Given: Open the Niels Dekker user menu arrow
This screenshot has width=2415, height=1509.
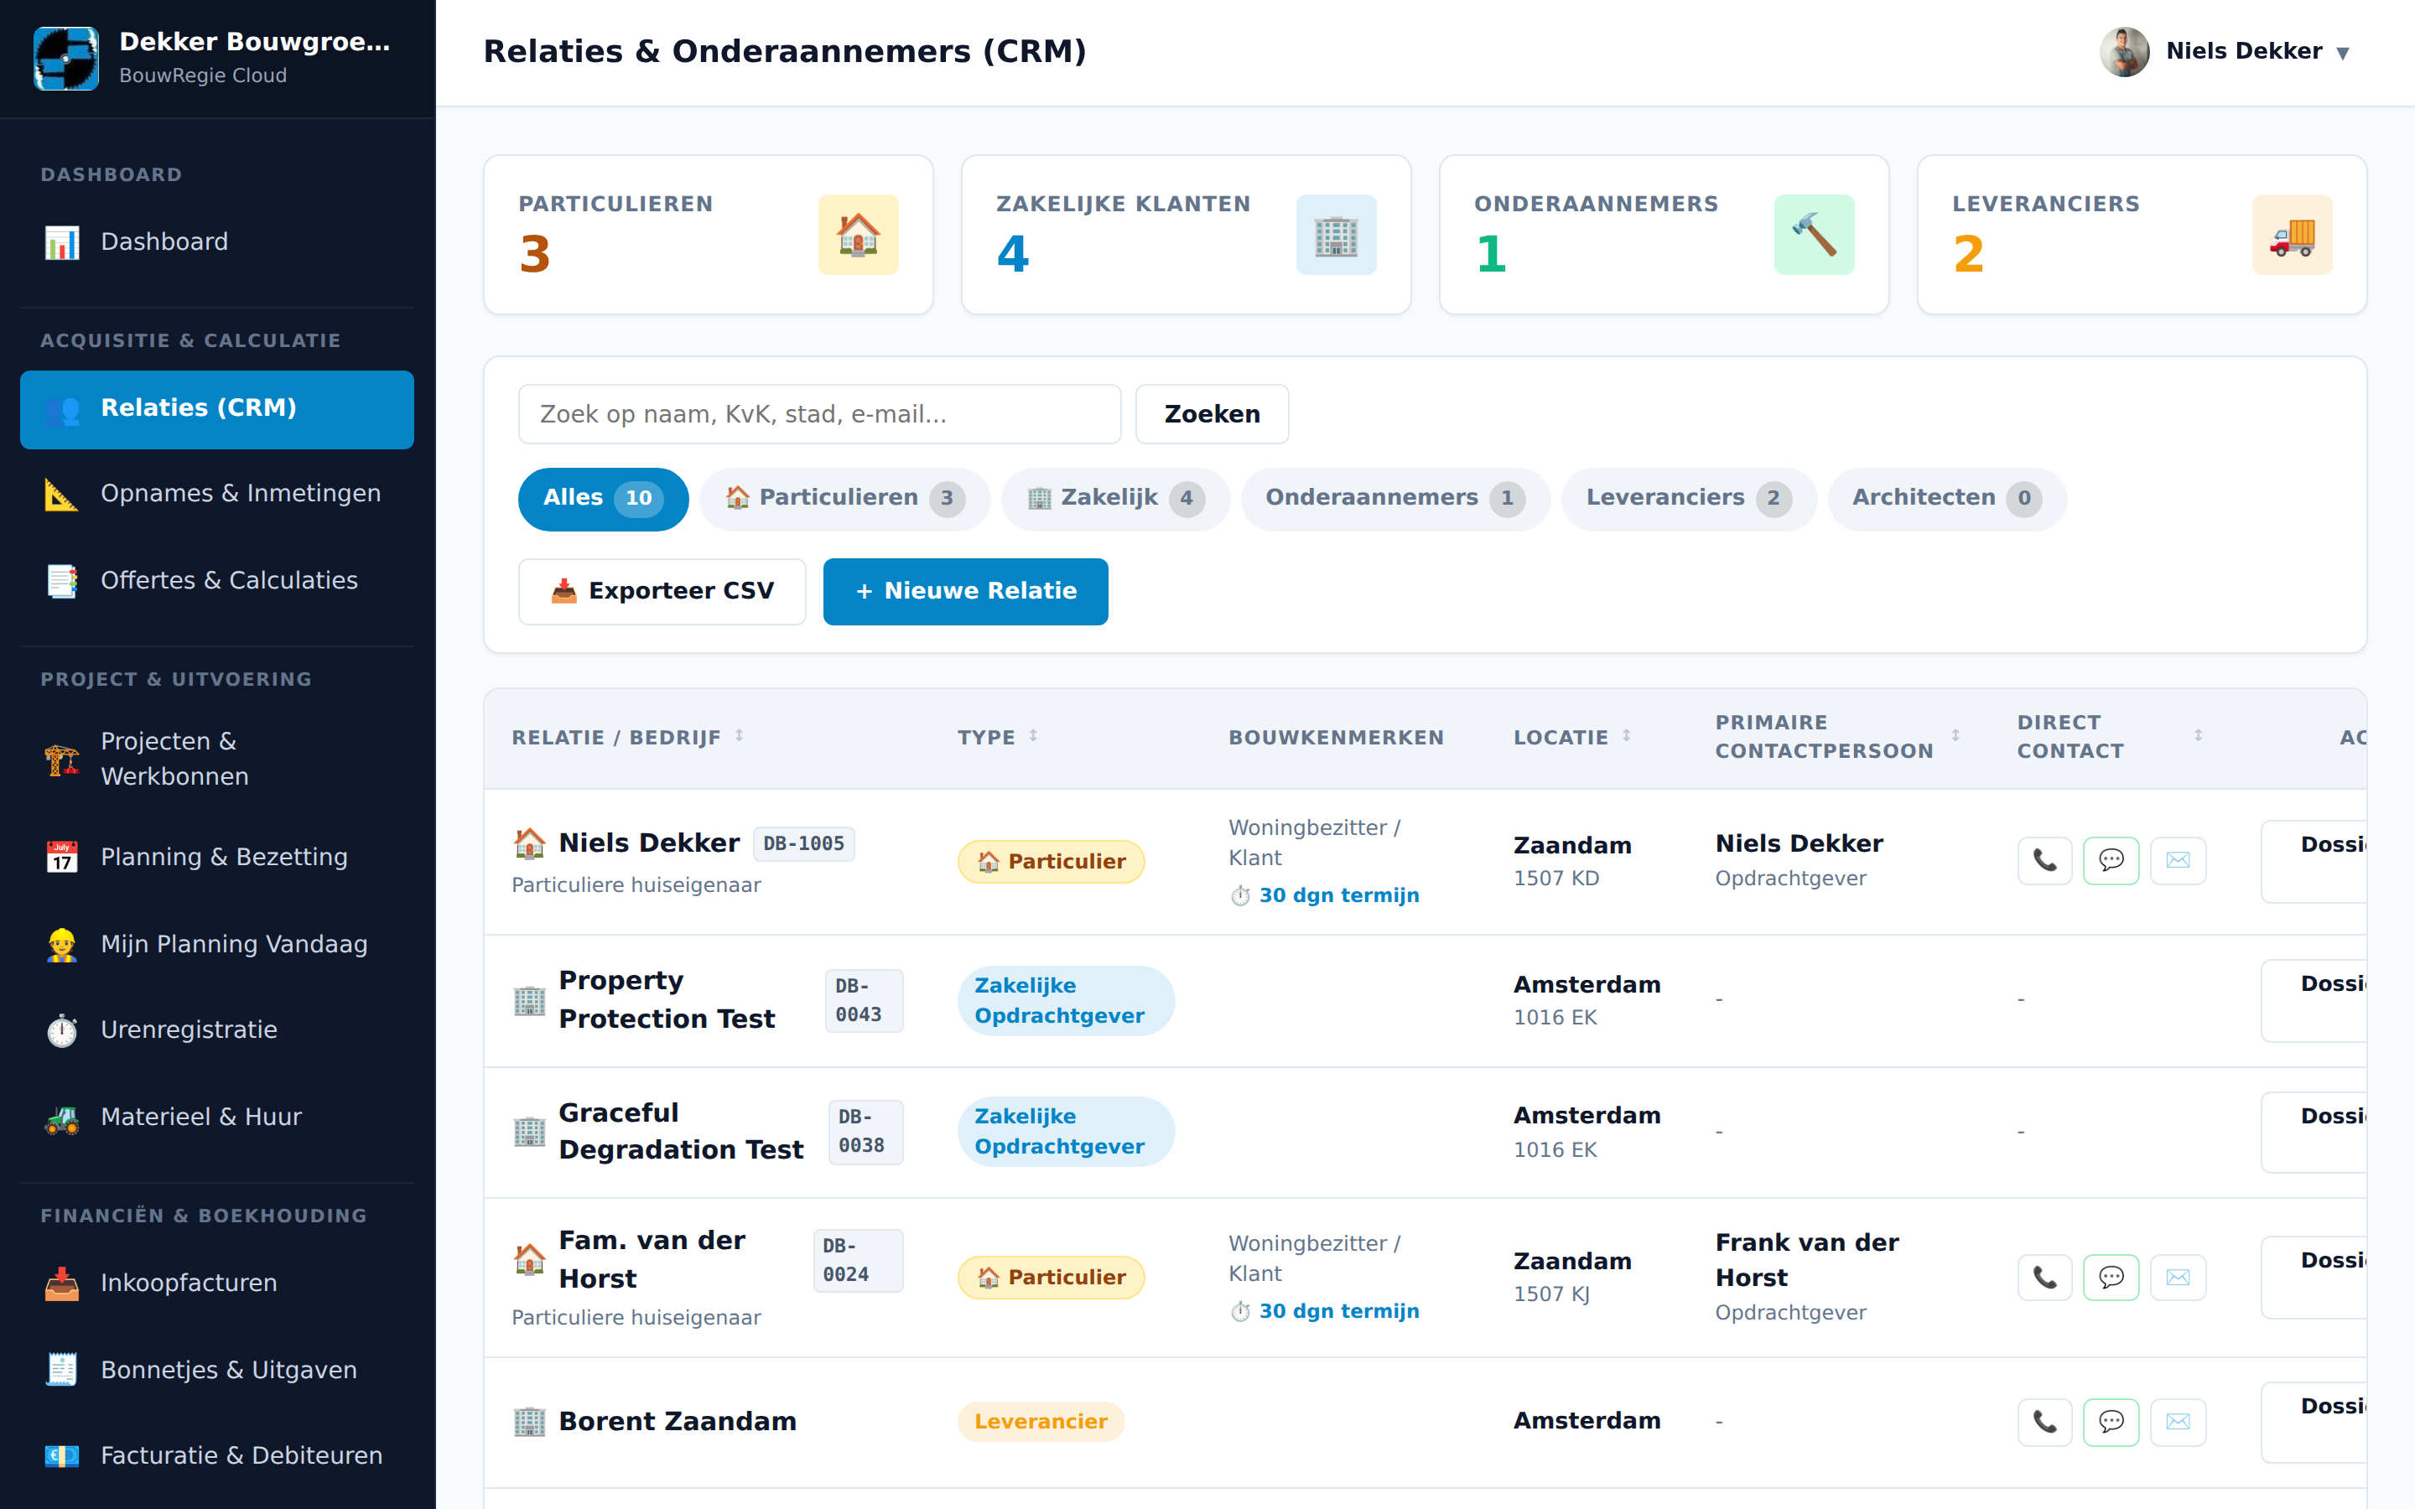Looking at the screenshot, I should [x=2342, y=53].
